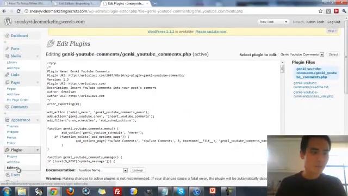This screenshot has width=348, height=196.
Task: Open the genki-youtube-comments readme.txt file
Action: pyautogui.click(x=311, y=85)
